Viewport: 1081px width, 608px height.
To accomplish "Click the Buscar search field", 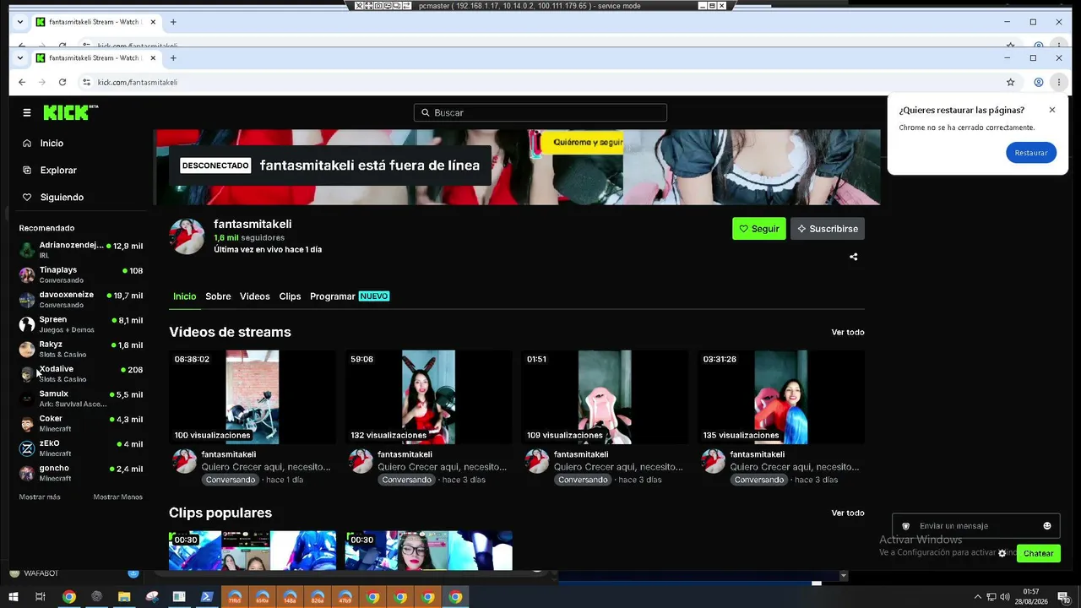I will (x=540, y=112).
